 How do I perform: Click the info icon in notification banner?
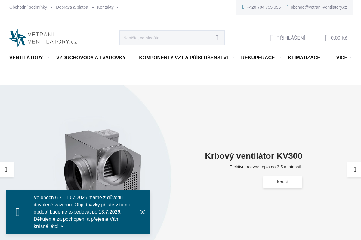click(x=18, y=212)
